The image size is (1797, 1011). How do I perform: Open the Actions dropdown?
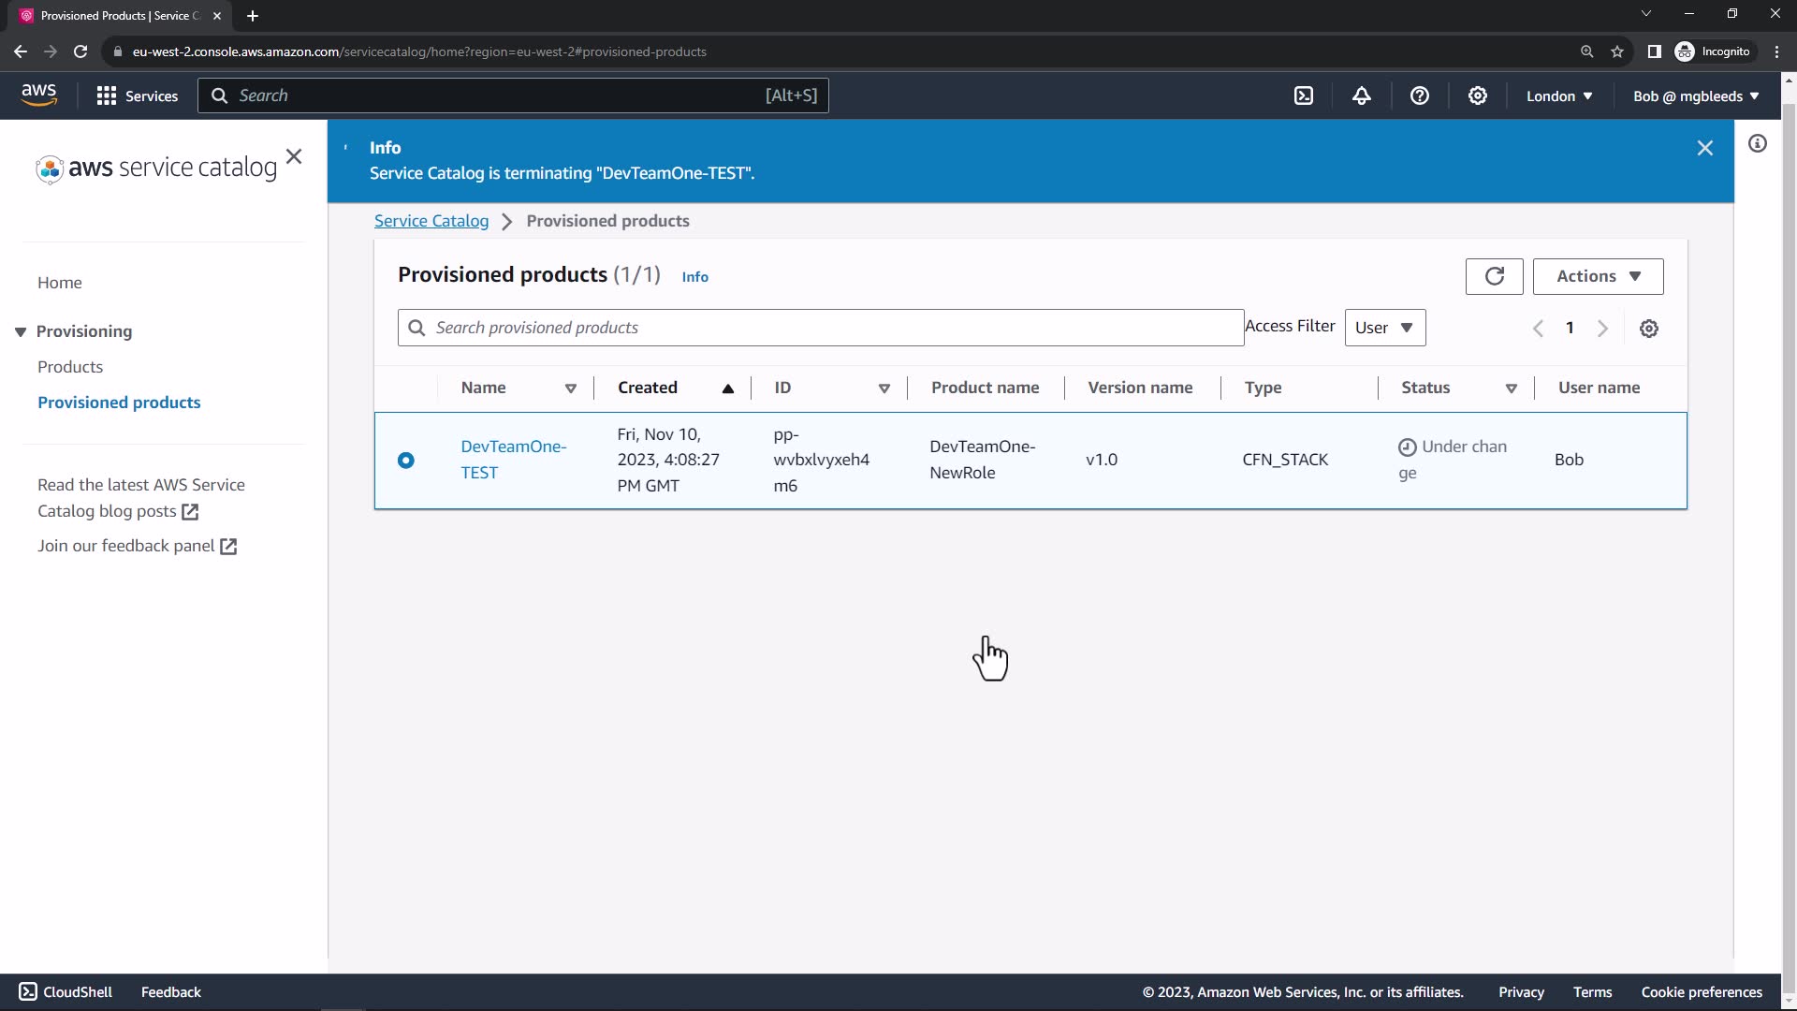[1598, 276]
